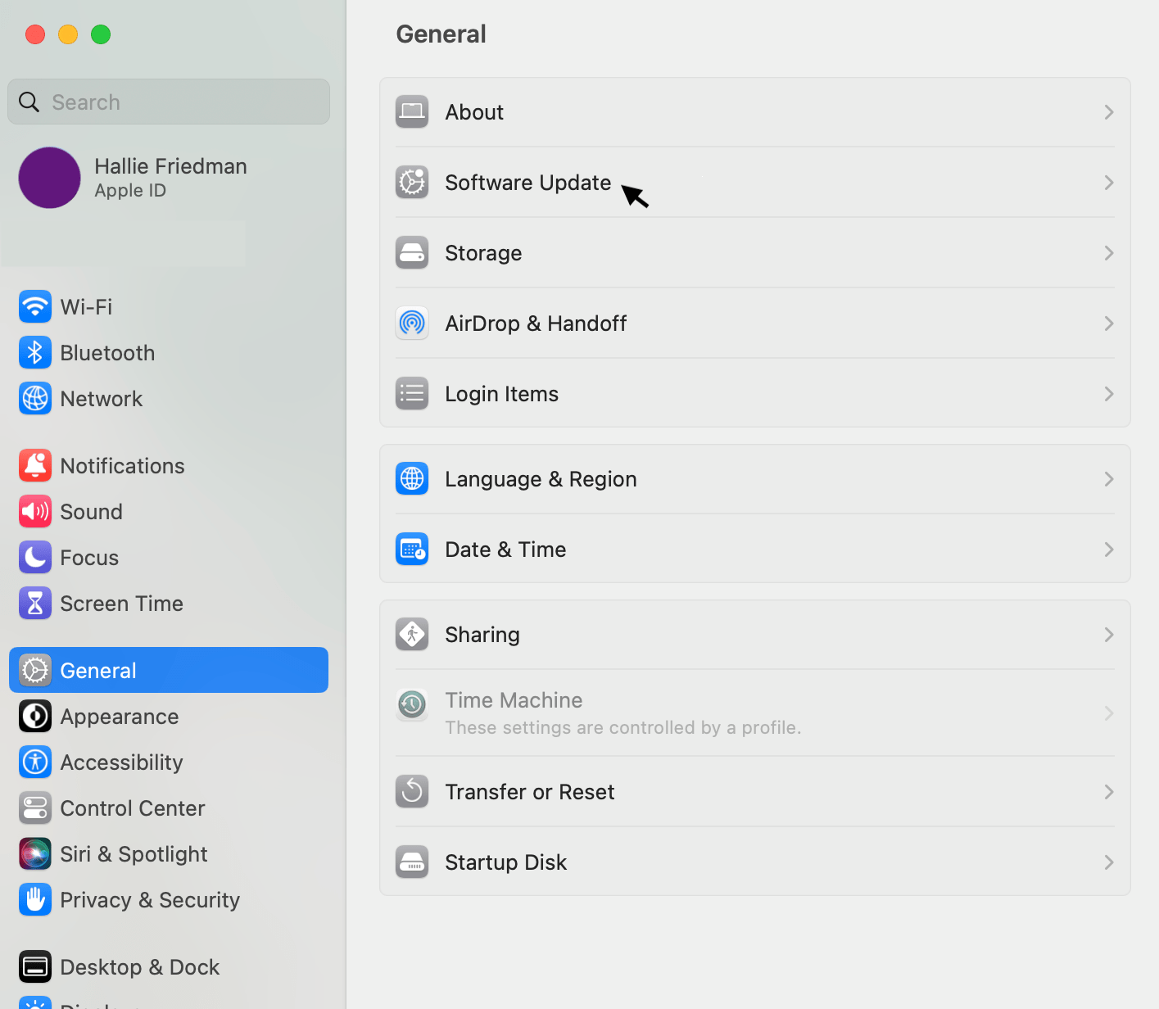Click the Startup Disk icon
The width and height of the screenshot is (1159, 1009).
[412, 862]
